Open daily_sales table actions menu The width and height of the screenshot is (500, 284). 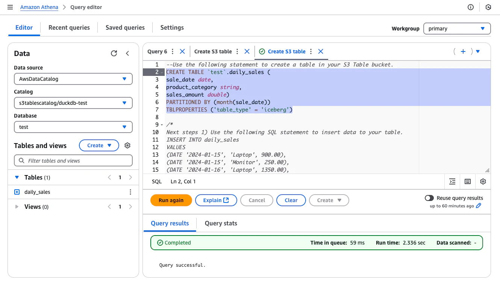click(130, 192)
